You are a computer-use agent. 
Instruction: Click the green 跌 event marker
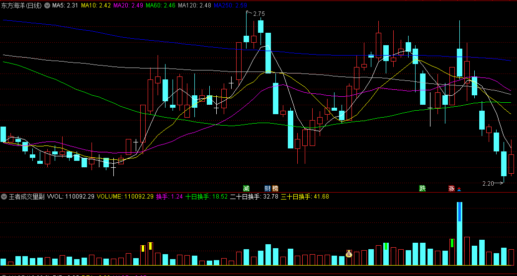(x=423, y=189)
